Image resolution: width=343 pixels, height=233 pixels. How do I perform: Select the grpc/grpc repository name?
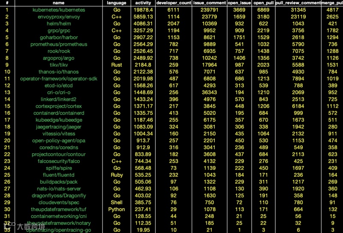pyautogui.click(x=59, y=30)
